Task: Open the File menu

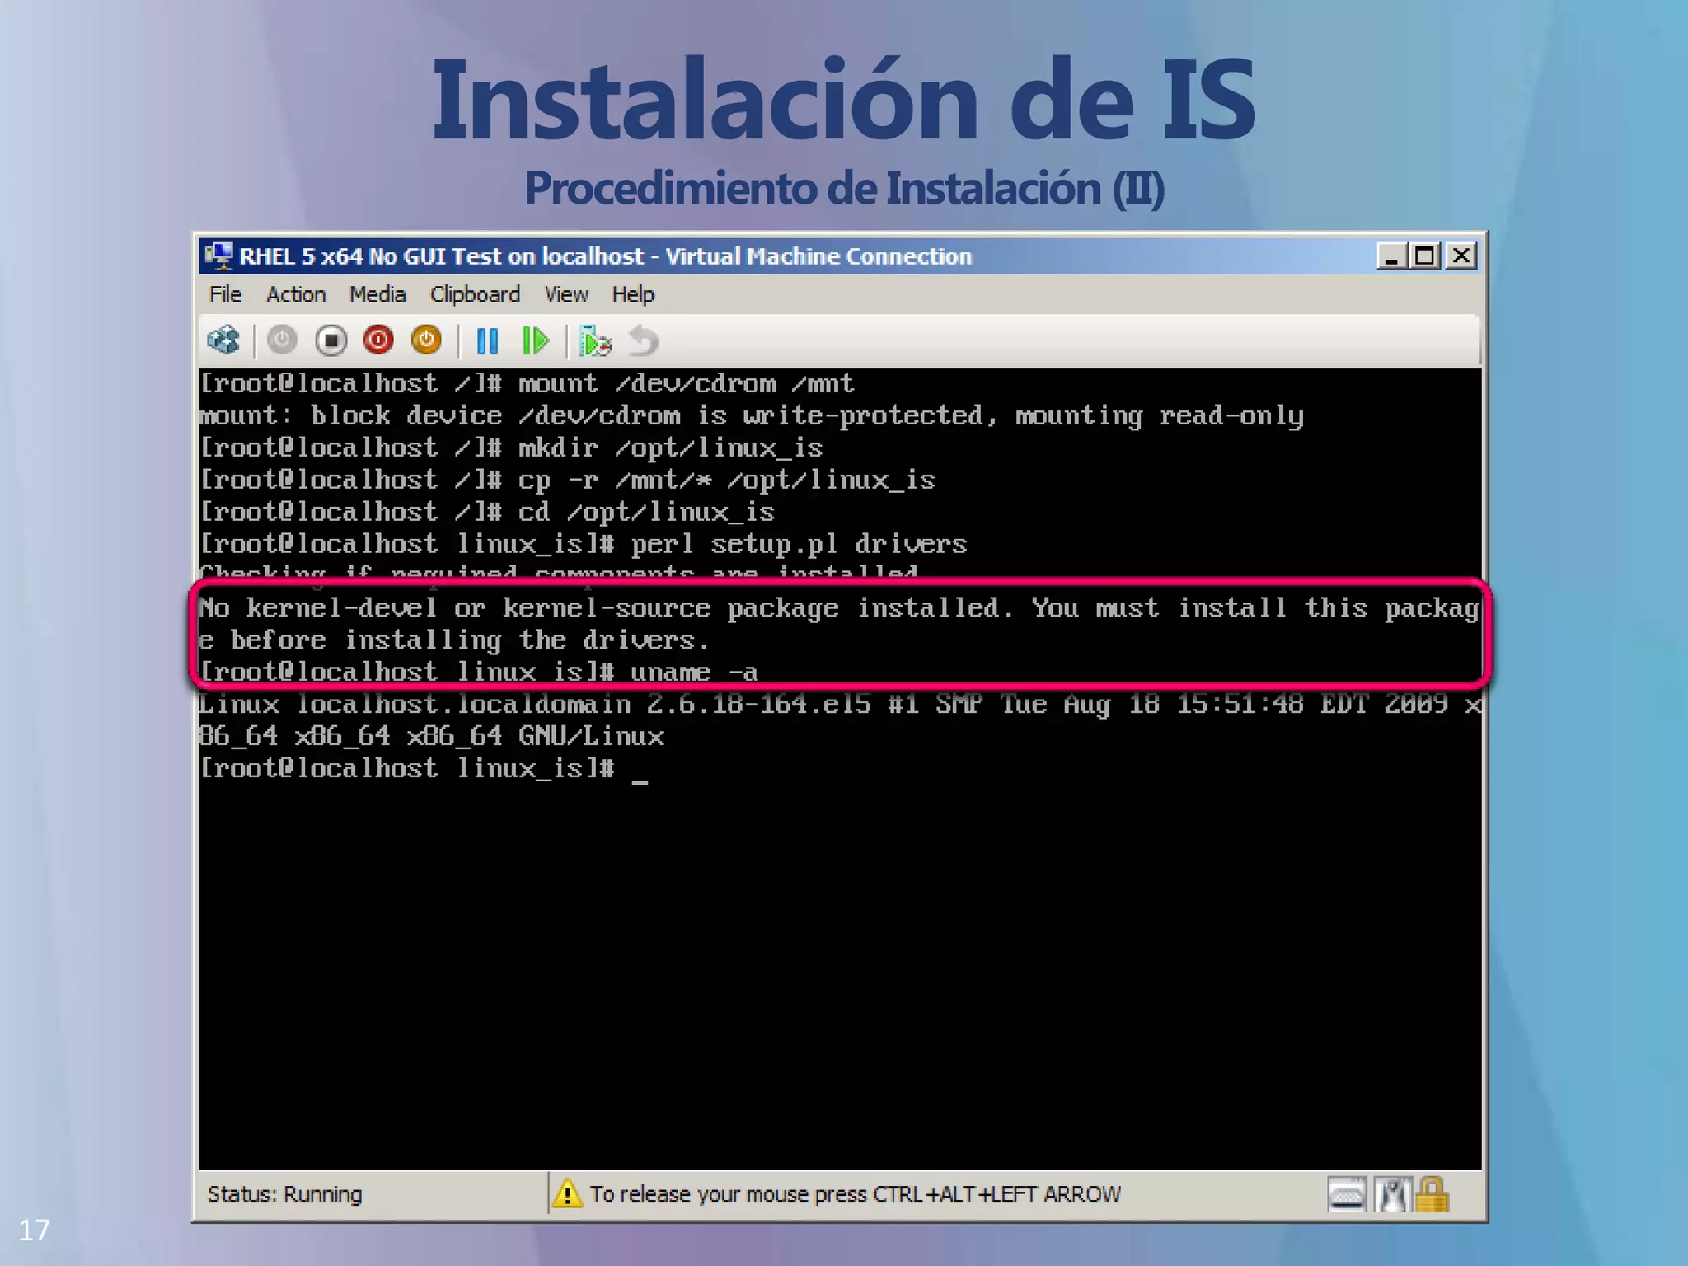Action: [225, 294]
